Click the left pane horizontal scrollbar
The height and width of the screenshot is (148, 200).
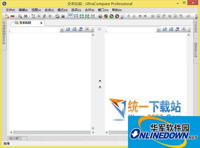pyautogui.click(x=52, y=132)
